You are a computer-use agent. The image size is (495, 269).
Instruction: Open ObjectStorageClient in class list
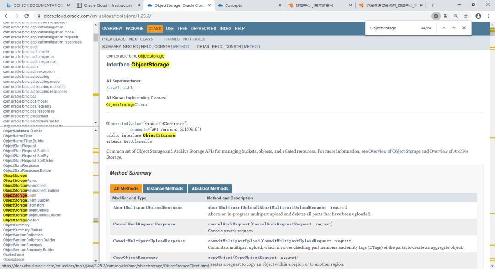tap(20, 195)
